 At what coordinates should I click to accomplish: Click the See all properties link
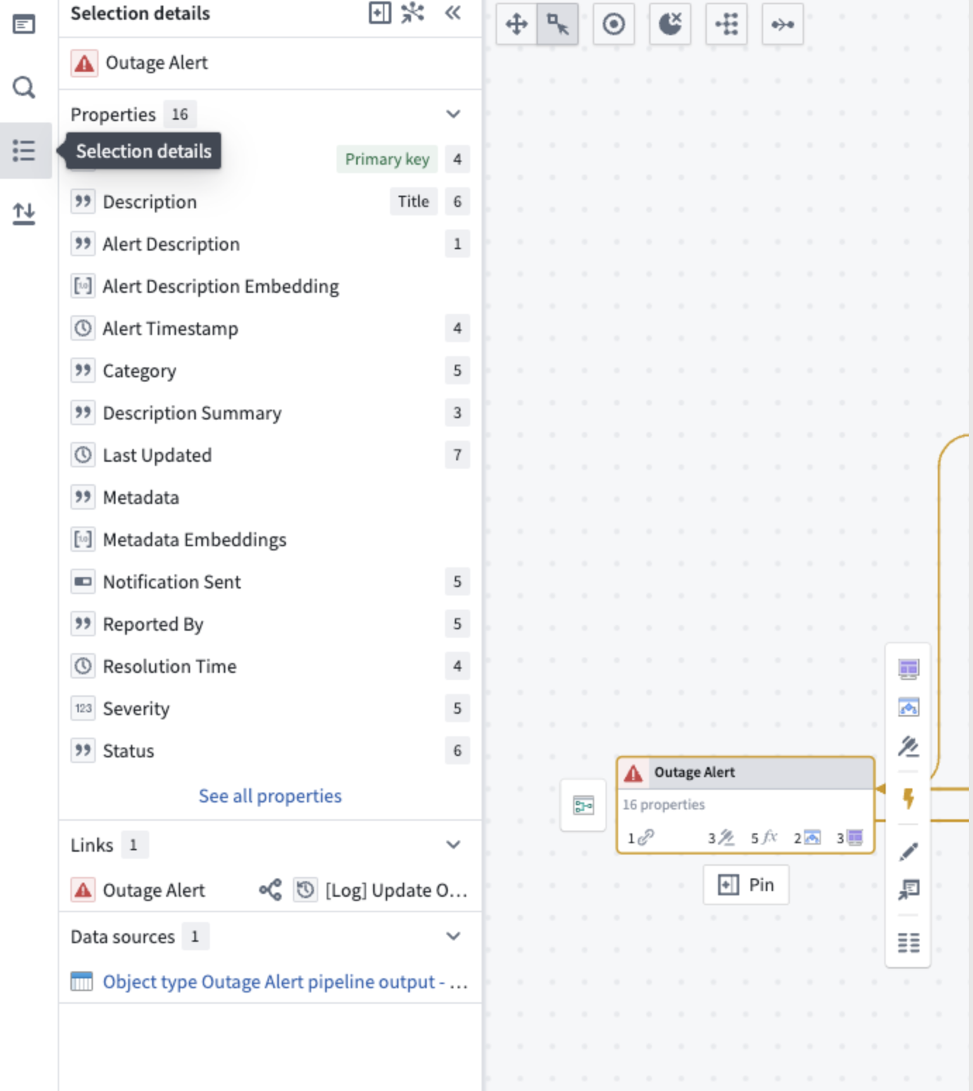270,796
